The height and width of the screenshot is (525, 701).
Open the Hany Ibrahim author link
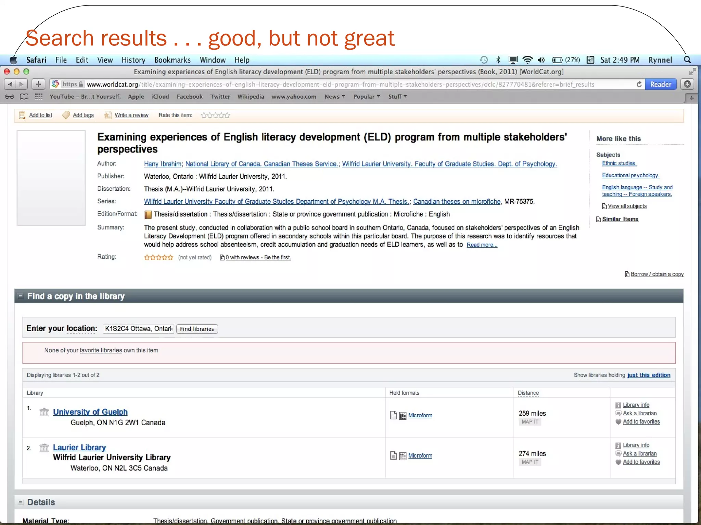[x=163, y=164]
